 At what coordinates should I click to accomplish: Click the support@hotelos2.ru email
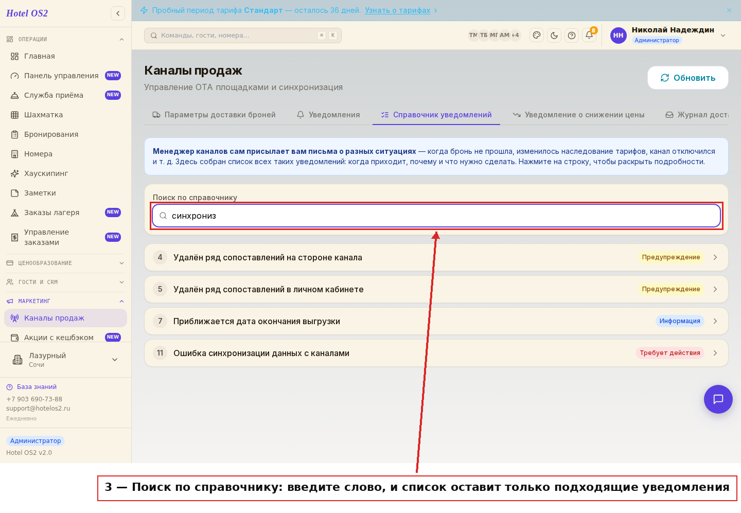[38, 409]
